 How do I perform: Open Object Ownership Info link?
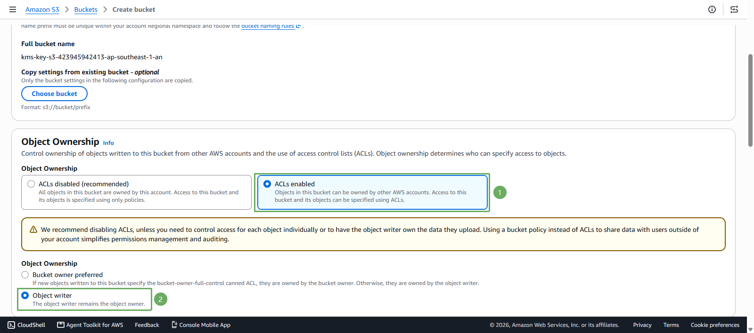click(x=108, y=143)
